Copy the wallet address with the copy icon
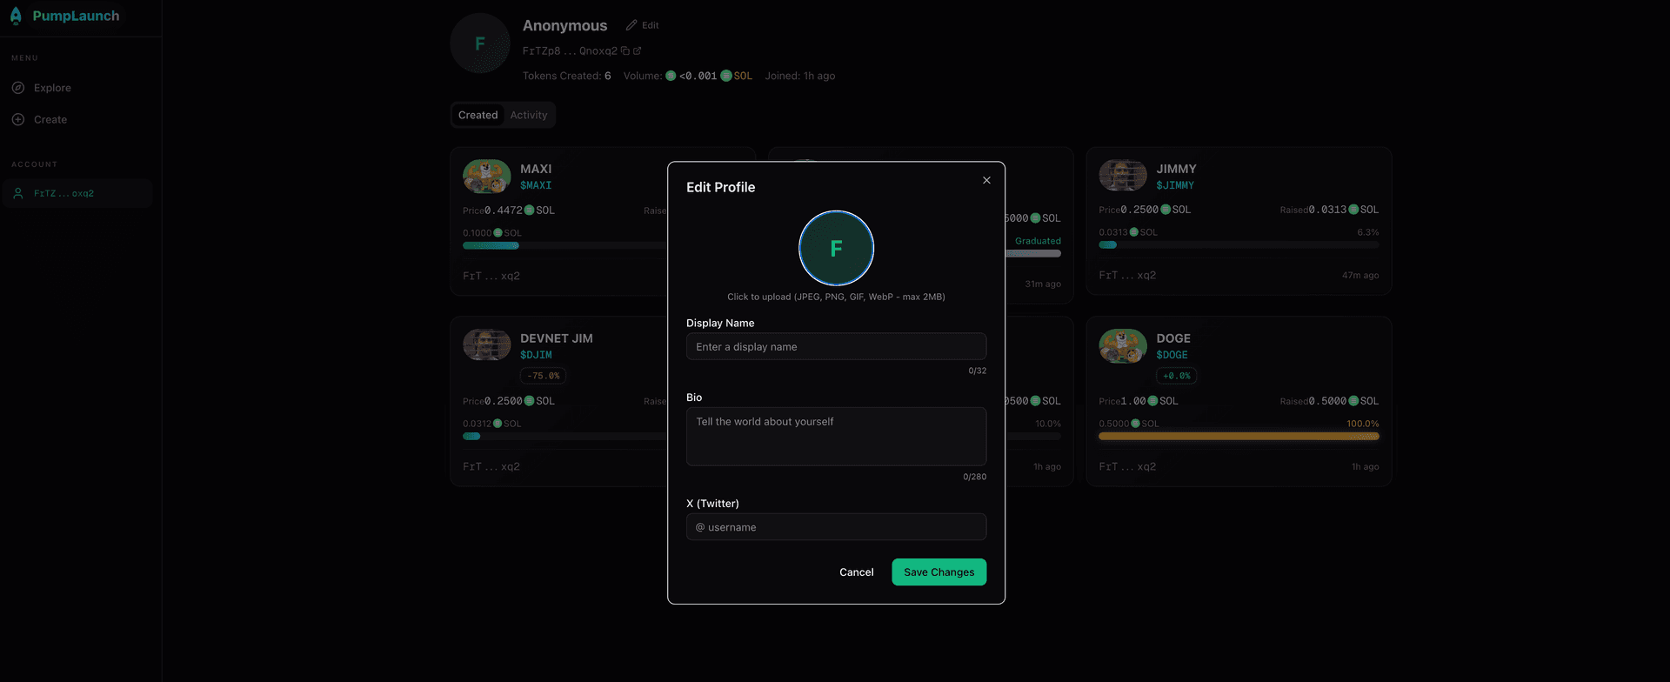The image size is (1670, 682). click(625, 51)
